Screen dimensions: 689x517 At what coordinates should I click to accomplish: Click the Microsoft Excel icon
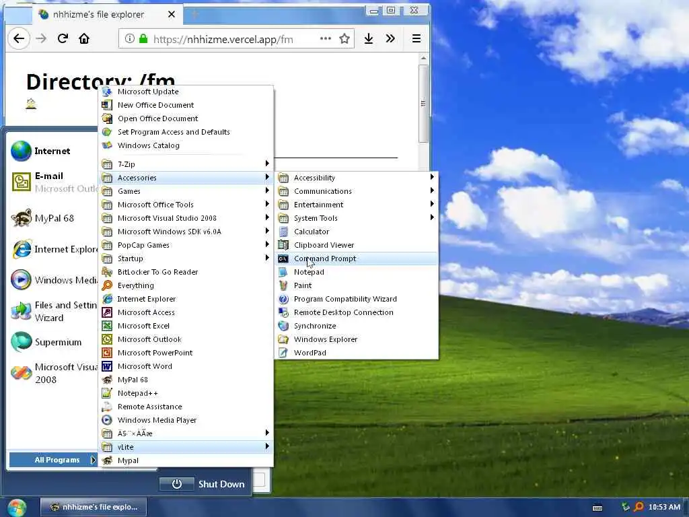pyautogui.click(x=107, y=326)
